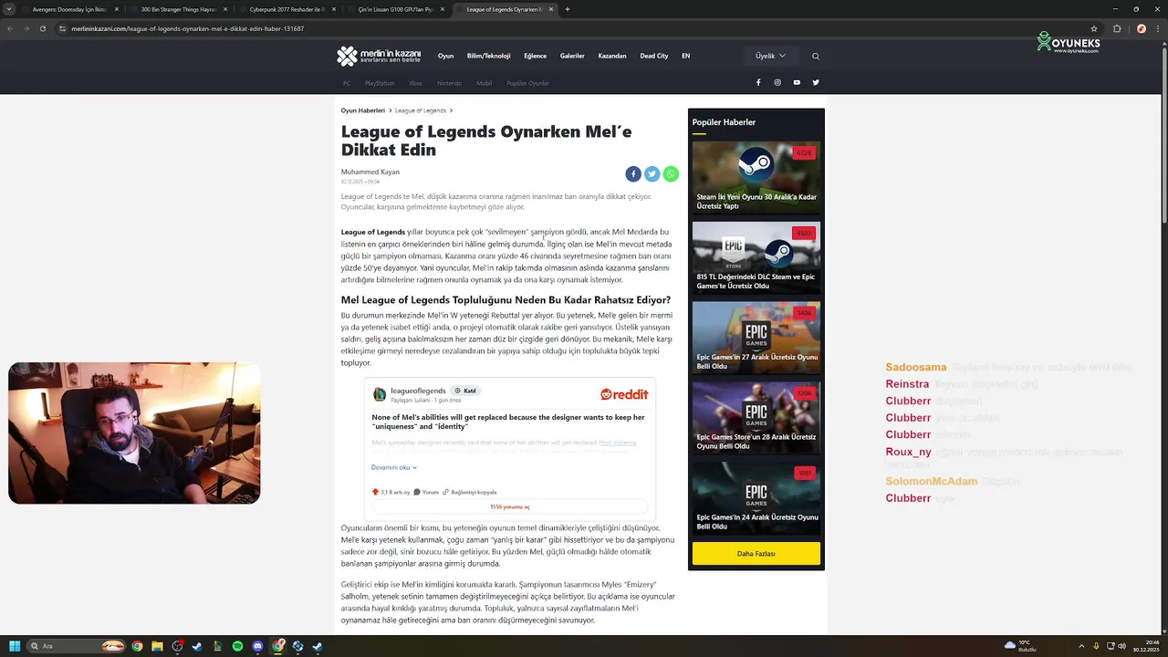Click the leagueoflegends subreddit avatar in the embed
This screenshot has height=657, width=1168.
[380, 394]
